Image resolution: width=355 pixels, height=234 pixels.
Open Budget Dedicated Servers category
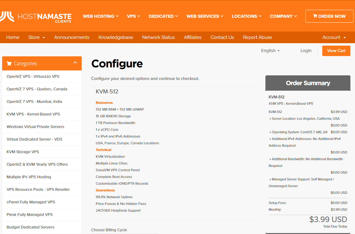(42, 227)
